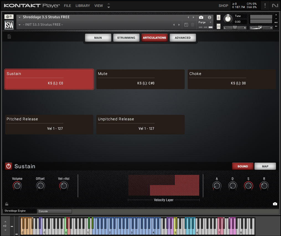Switch to the STRUMMING tab

tap(126, 38)
